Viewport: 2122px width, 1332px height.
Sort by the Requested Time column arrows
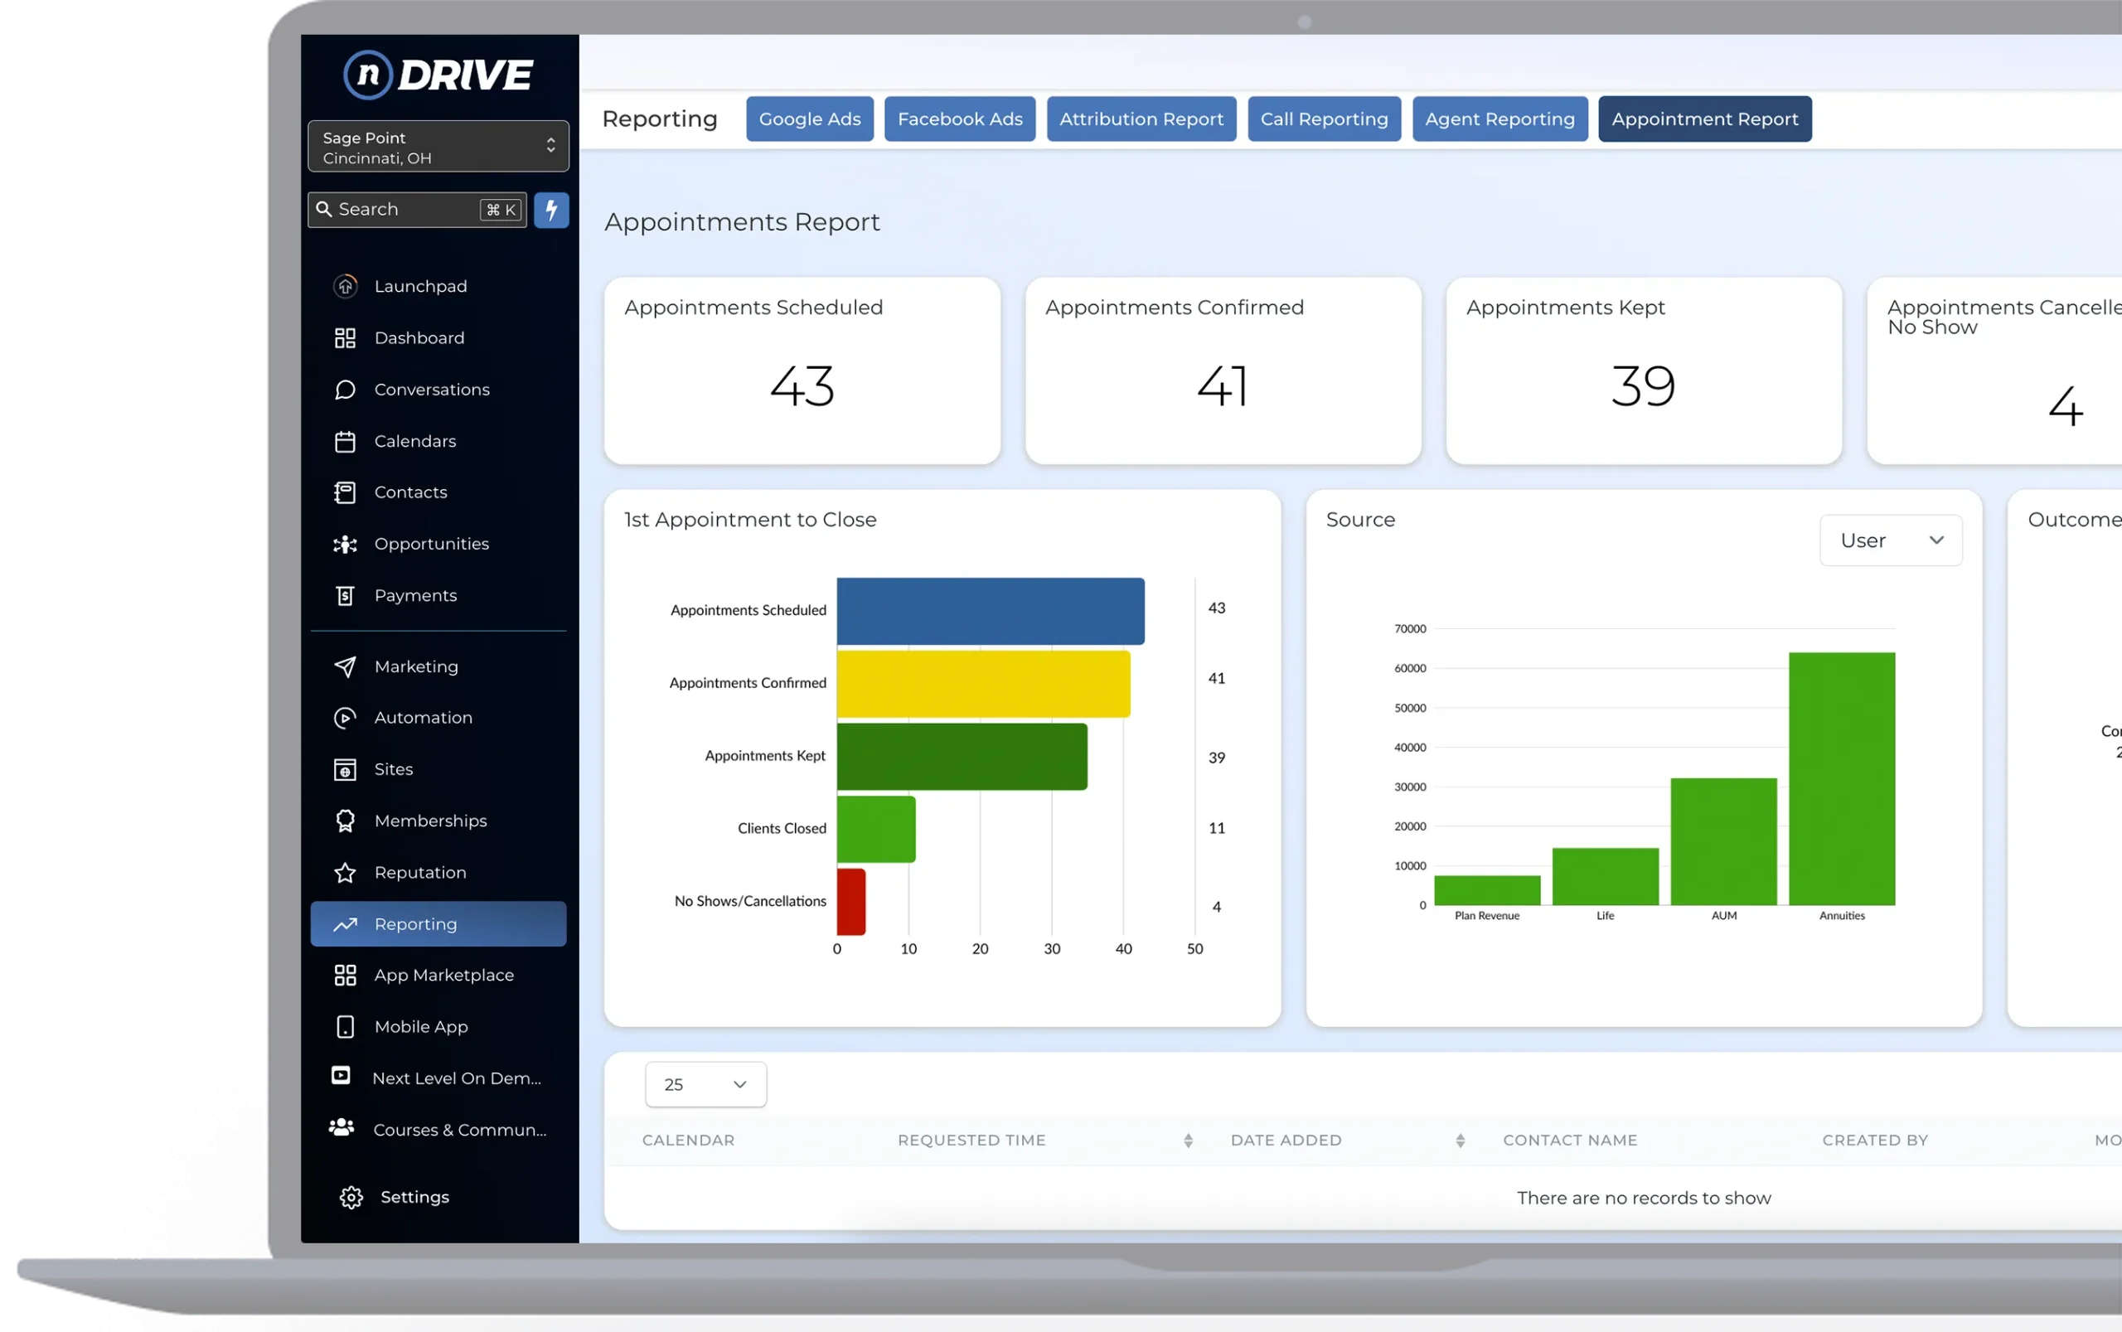[1189, 1141]
